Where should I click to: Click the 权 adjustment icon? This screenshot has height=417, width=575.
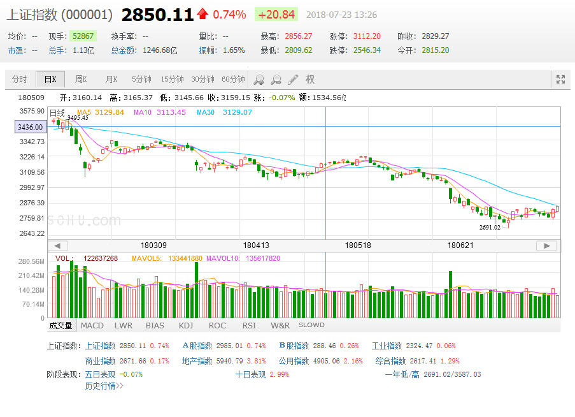(310, 80)
